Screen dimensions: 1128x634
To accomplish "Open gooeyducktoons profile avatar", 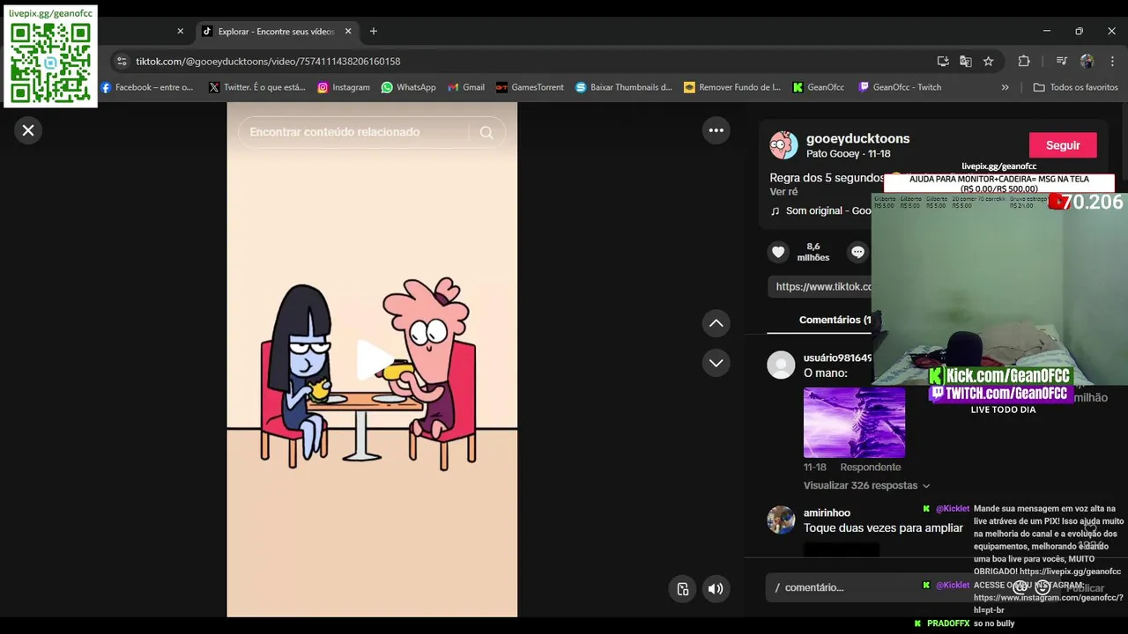I will coord(783,145).
